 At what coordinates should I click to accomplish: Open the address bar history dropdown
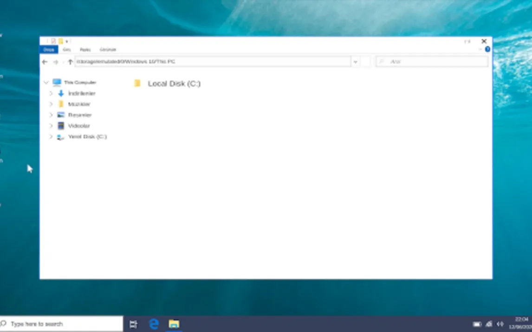click(356, 62)
